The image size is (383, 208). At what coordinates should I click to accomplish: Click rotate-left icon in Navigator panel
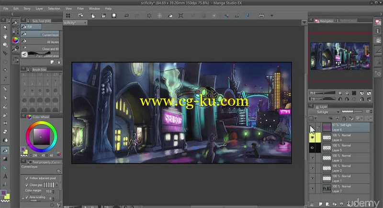(340, 99)
